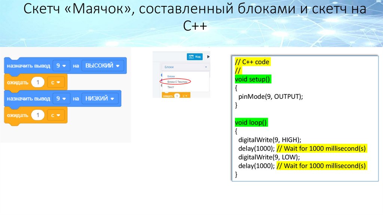
Task: Click the 'digitalWrite(9, LOW);' line
Action: pyautogui.click(x=269, y=157)
